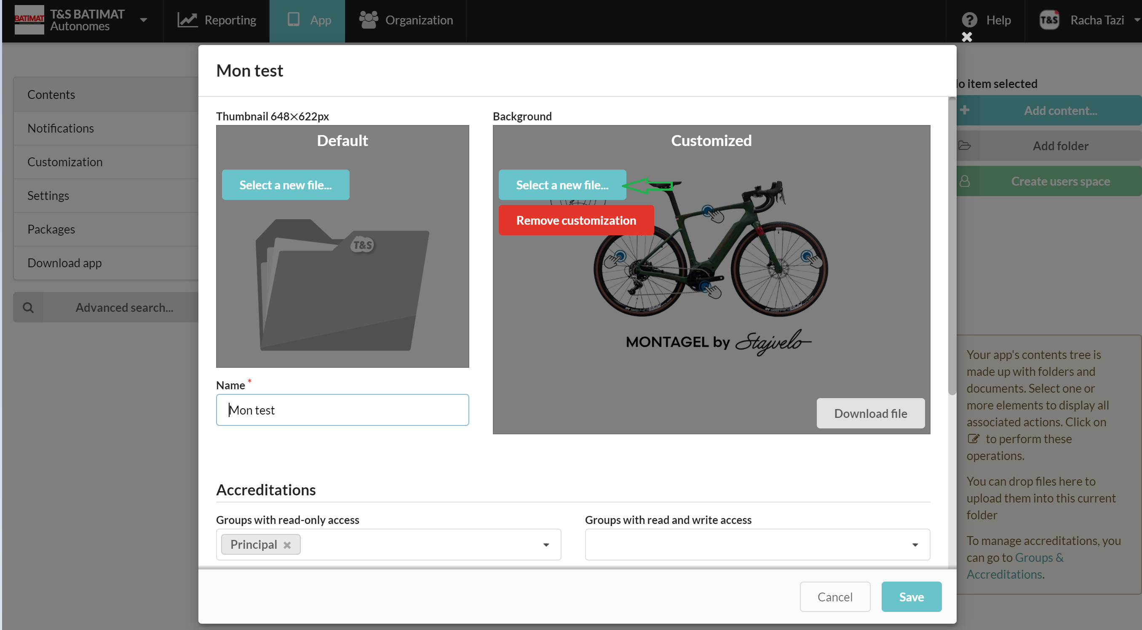Expand the read and write access dropdown
This screenshot has height=630, width=1142.
[915, 545]
